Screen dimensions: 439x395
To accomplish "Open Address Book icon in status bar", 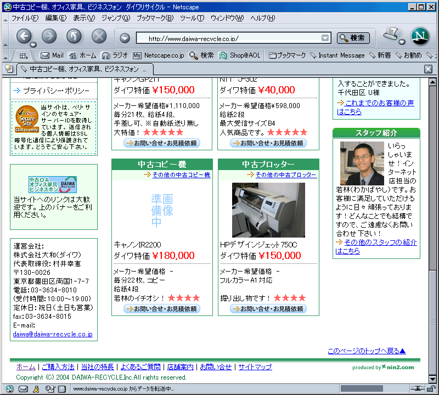I will point(61,389).
